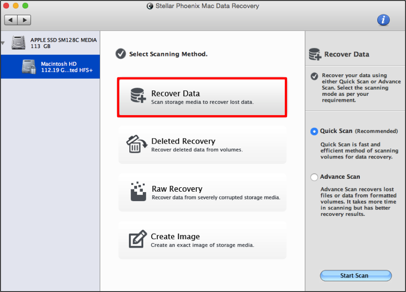The height and width of the screenshot is (292, 406).
Task: Click the yellow minimize window button
Action: click(16, 6)
